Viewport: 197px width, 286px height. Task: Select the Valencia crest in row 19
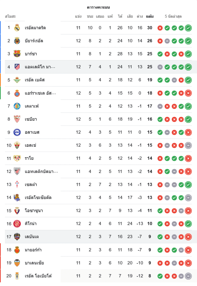pyautogui.click(x=17, y=263)
